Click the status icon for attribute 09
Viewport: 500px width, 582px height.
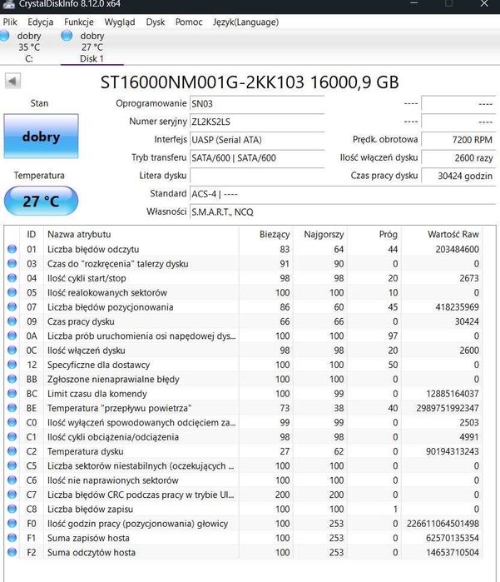pos(12,321)
